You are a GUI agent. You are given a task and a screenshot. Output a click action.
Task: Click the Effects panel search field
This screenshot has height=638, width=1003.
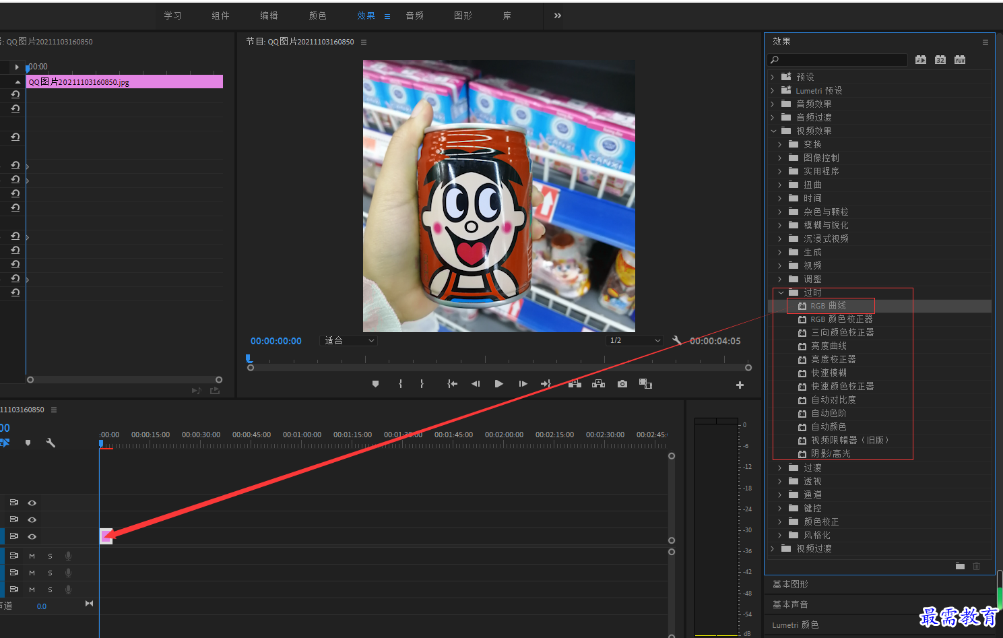click(837, 60)
